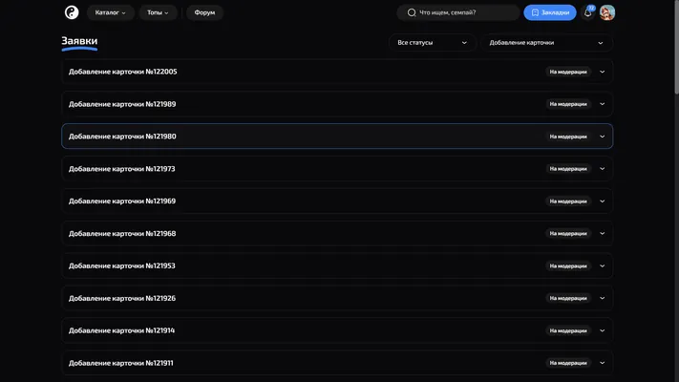
Task: Open request 'Добавление карточки №121911'
Action: [337, 363]
